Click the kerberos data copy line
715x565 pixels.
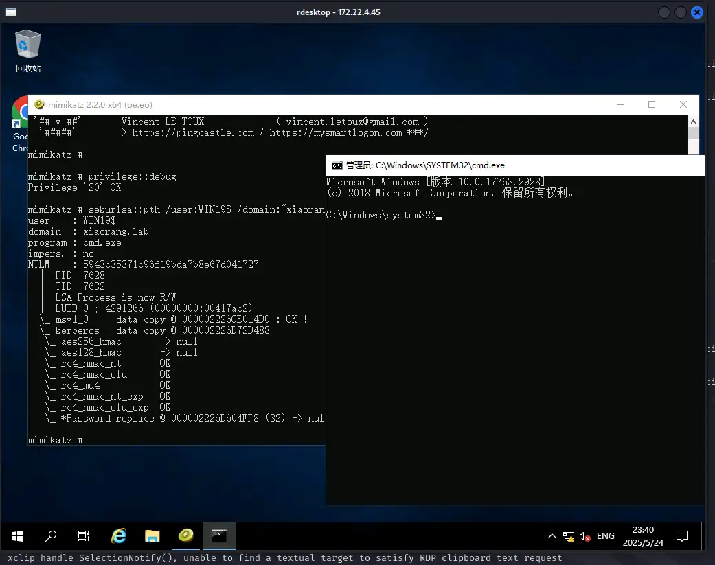coord(155,330)
